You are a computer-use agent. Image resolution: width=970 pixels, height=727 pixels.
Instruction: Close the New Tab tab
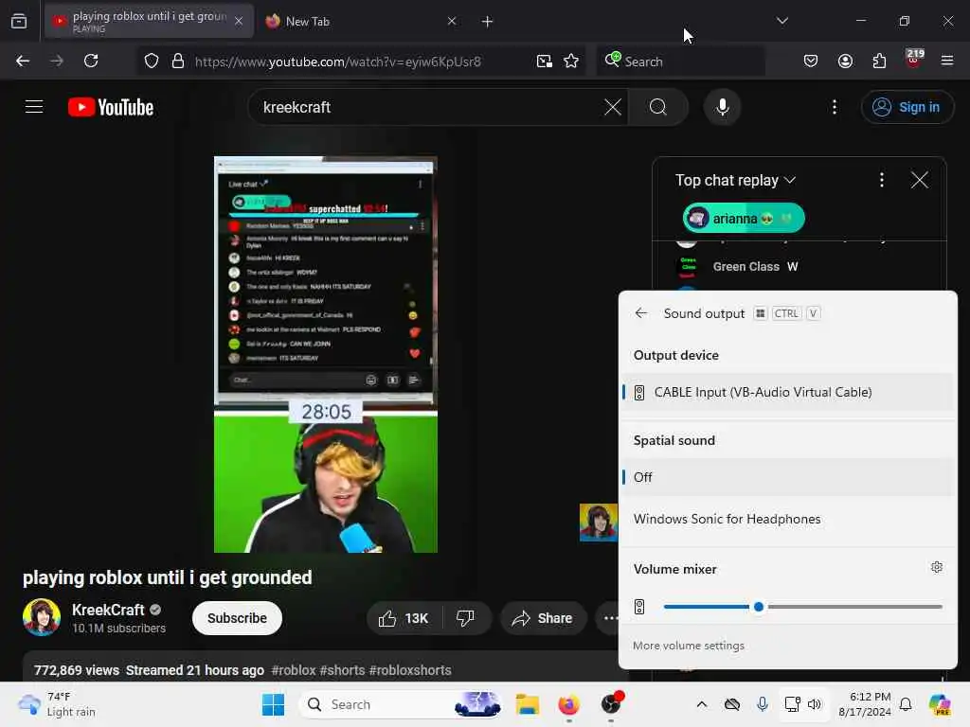point(452,21)
